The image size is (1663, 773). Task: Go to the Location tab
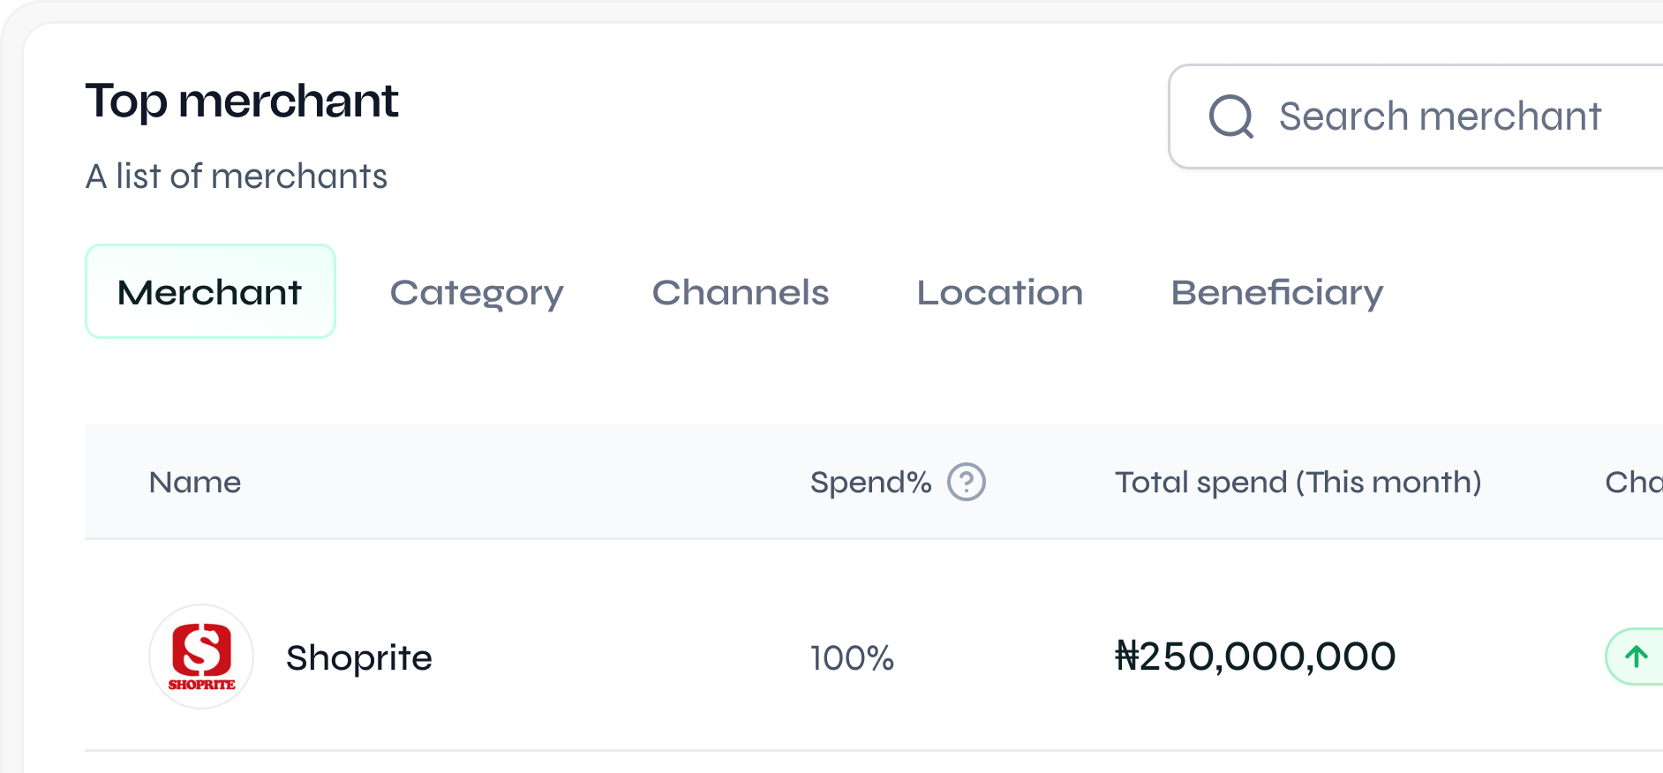coord(999,292)
